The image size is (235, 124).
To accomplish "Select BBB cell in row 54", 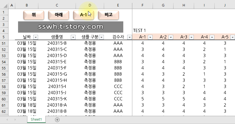I will (x=118, y=62).
